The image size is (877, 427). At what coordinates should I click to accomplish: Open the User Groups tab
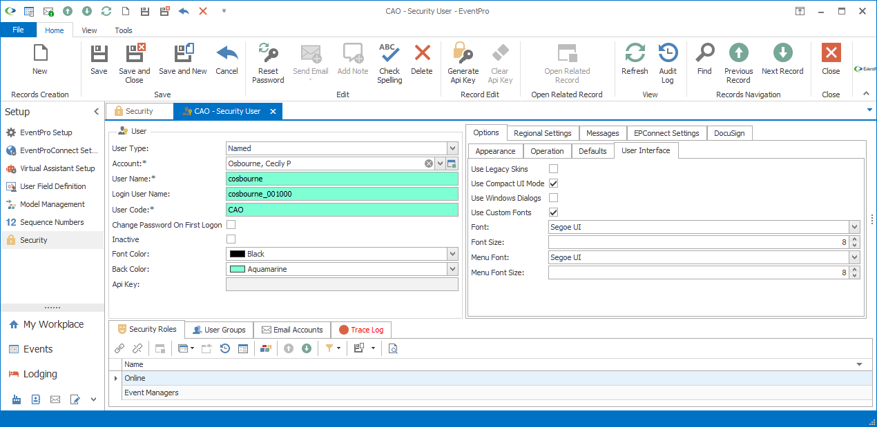click(x=219, y=330)
